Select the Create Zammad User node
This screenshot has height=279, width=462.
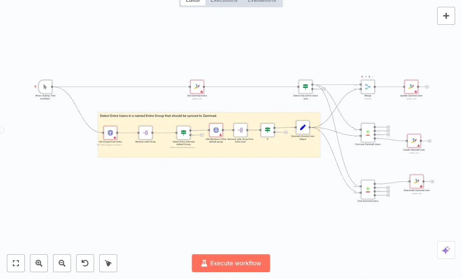click(414, 141)
